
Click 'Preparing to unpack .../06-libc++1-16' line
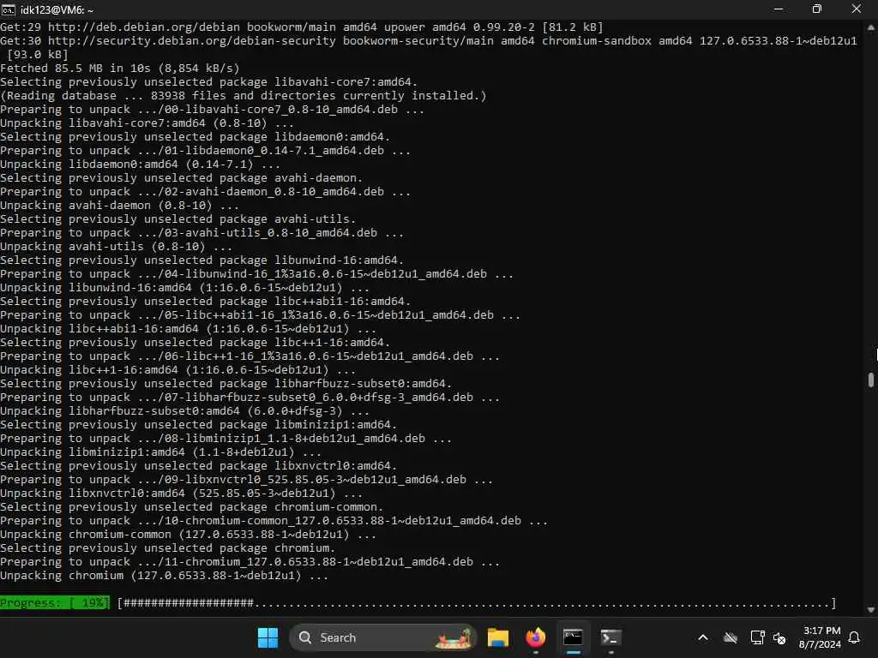pyautogui.click(x=250, y=356)
